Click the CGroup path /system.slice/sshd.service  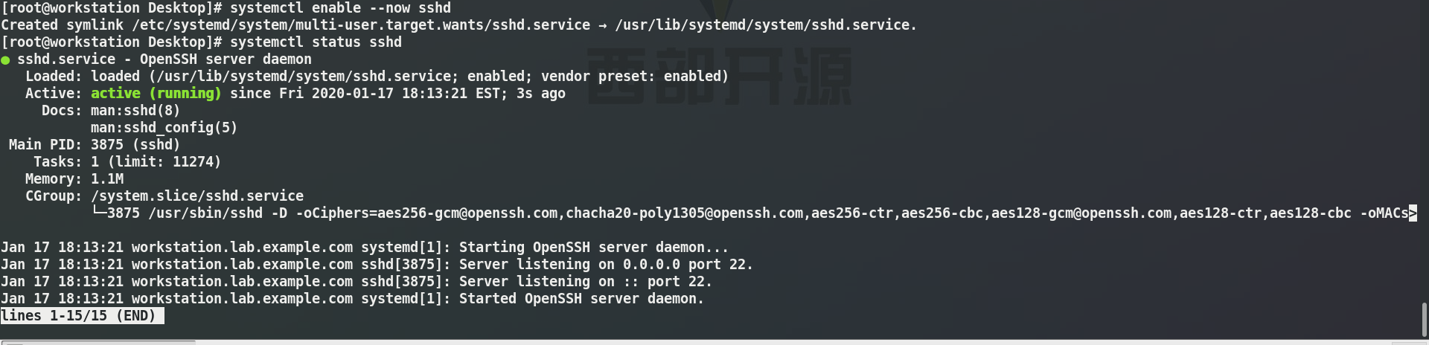(196, 196)
